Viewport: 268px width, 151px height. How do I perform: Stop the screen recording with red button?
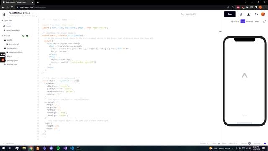coord(3,60)
